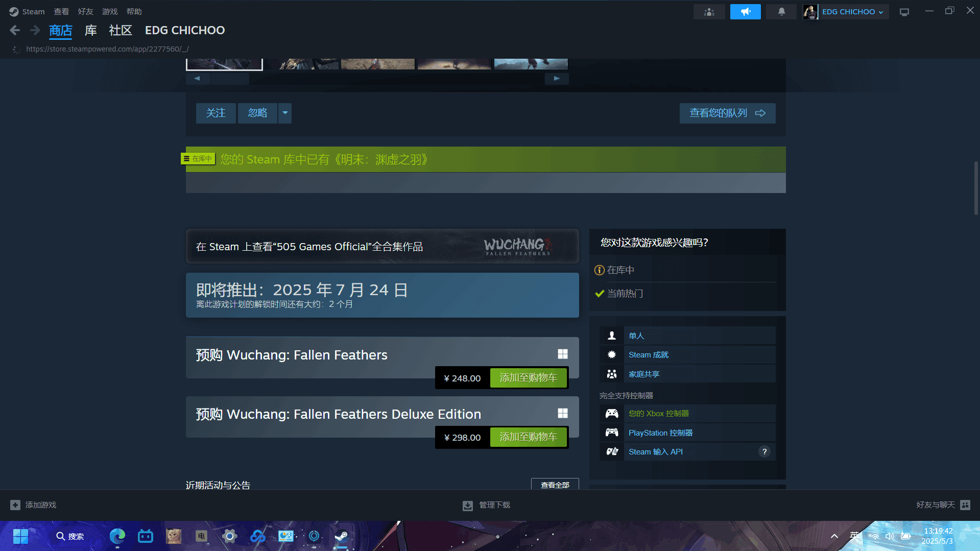Go forward with the right arrow
Image resolution: width=980 pixels, height=551 pixels.
35,30
